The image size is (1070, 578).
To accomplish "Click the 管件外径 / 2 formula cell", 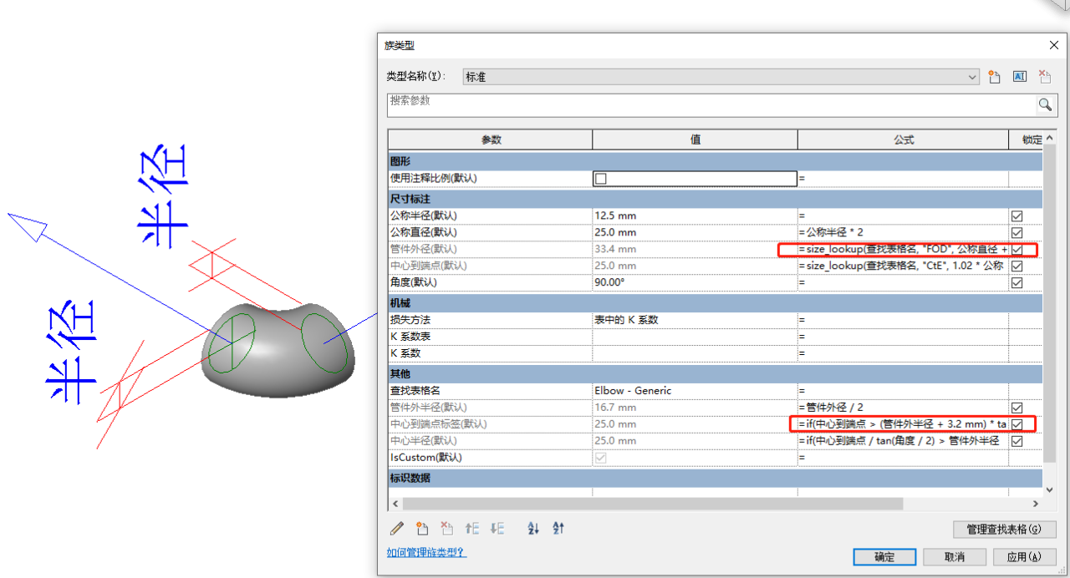I will tap(903, 408).
